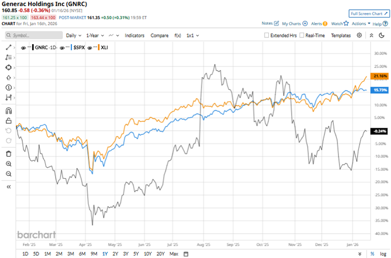Open the Daily frequency dropdown
This screenshot has width=391, height=258.
click(73, 35)
